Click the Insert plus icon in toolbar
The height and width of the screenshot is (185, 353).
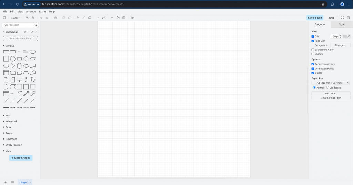point(112,18)
